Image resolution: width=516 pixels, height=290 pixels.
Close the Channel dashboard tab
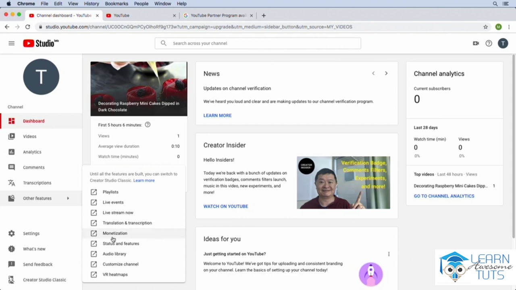pos(97,15)
